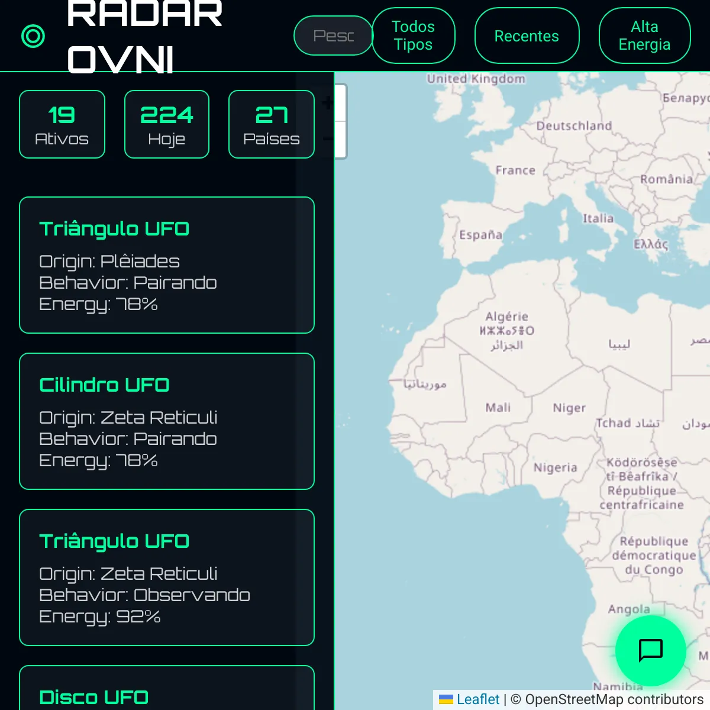The height and width of the screenshot is (710, 710).
Task: Click the Niger label on map
Action: coord(569,408)
